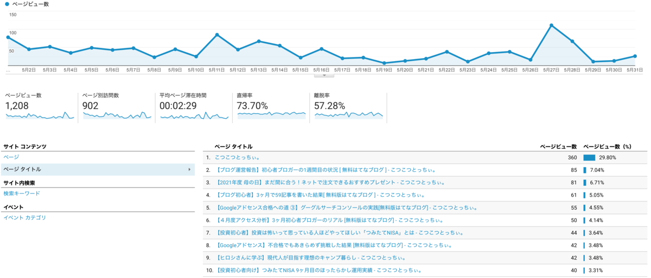Image resolution: width=651 pixels, height=278 pixels.
Task: Click the 6.71% percentage value
Action: click(596, 183)
